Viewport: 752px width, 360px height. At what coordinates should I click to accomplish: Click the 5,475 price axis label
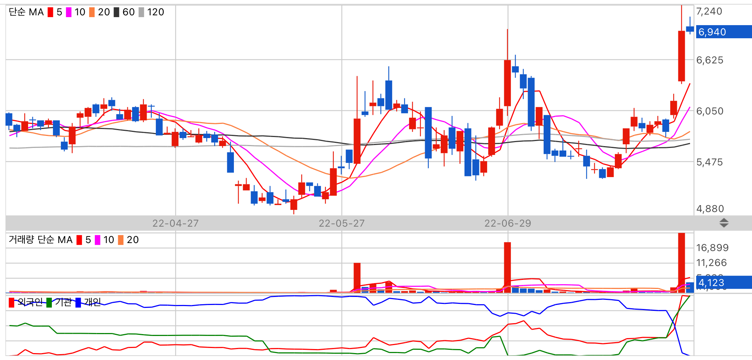tap(710, 162)
